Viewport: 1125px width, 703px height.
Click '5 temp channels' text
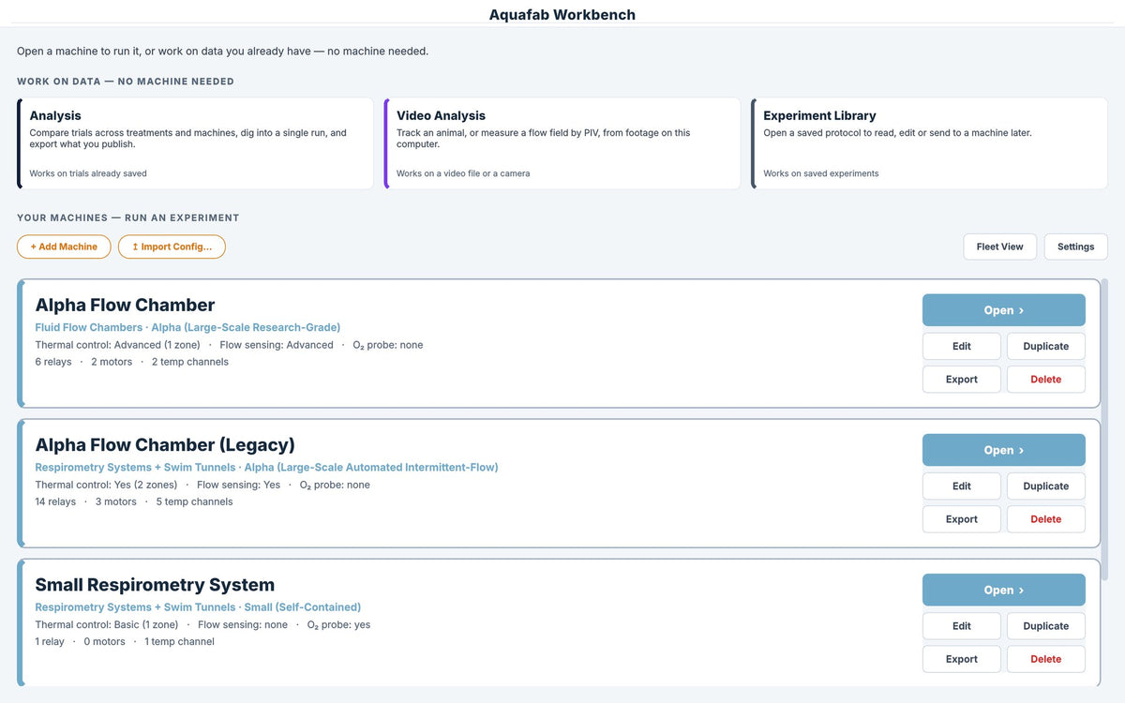coord(194,501)
